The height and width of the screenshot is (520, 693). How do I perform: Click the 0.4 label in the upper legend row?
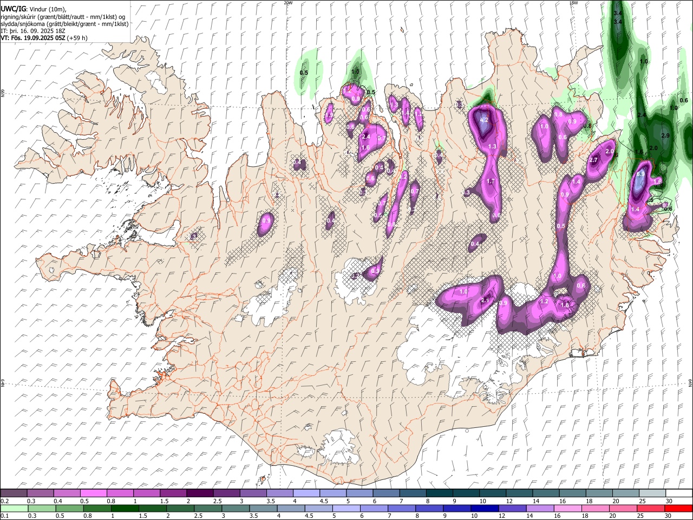[58, 501]
